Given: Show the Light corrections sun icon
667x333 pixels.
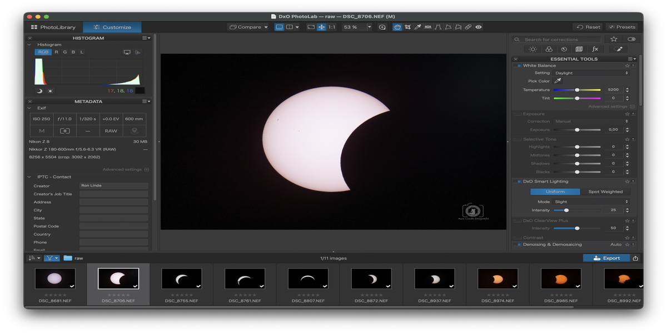Looking at the screenshot, I should point(532,49).
